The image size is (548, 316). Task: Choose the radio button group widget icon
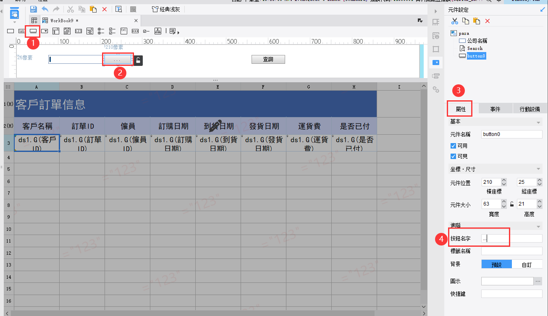101,31
